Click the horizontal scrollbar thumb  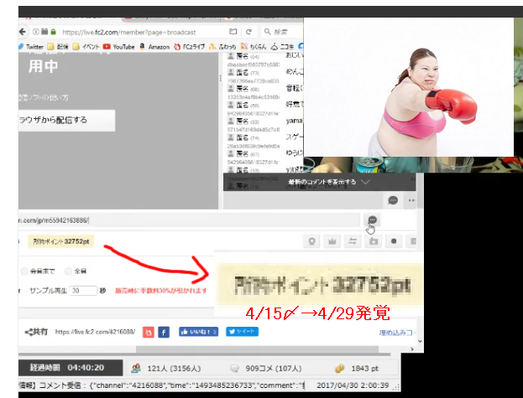[257, 349]
